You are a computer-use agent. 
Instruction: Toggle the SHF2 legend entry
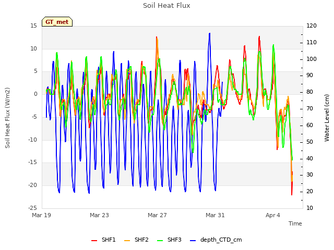click(136, 240)
